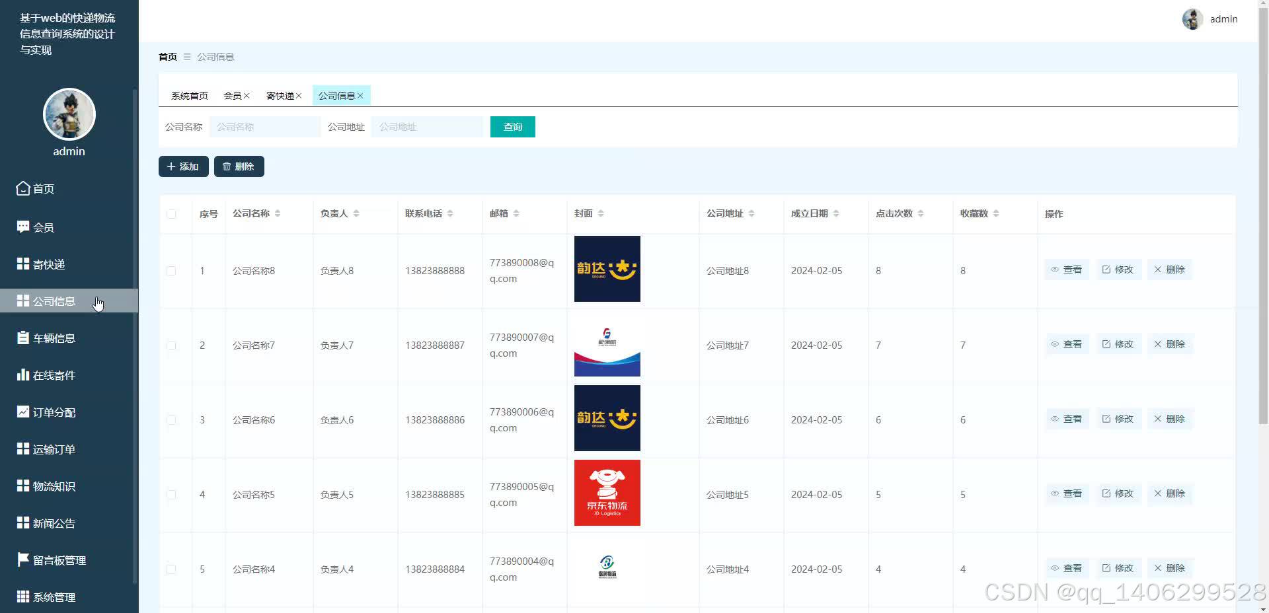Click the large sidebar profile avatar

tap(69, 114)
